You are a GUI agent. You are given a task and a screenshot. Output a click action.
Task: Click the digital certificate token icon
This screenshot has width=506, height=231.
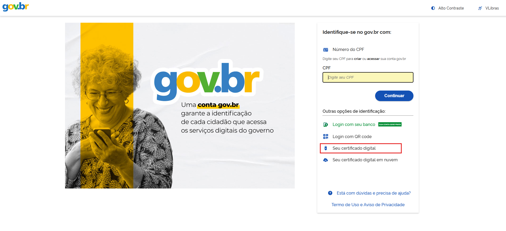tap(326, 148)
